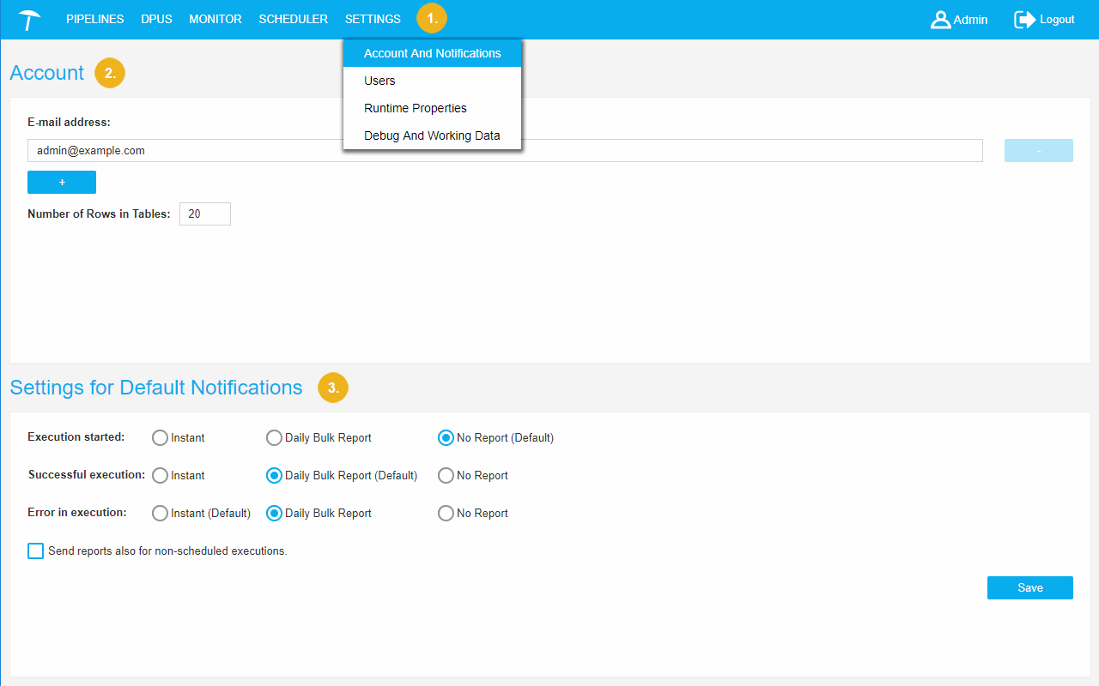Open the Settings dropdown menu
Viewport: 1099px width, 686px height.
pos(373,19)
